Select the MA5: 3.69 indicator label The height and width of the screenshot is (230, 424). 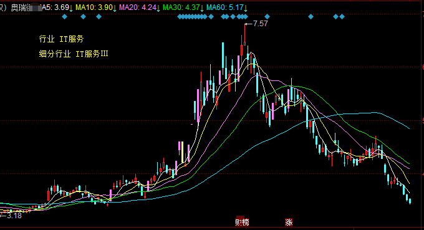tap(55, 7)
